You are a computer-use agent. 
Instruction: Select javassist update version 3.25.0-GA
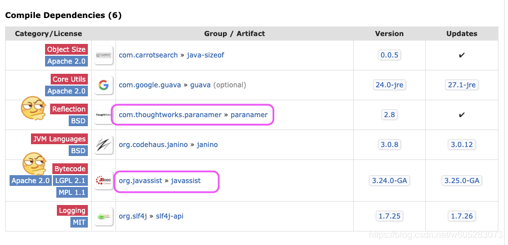tap(462, 180)
